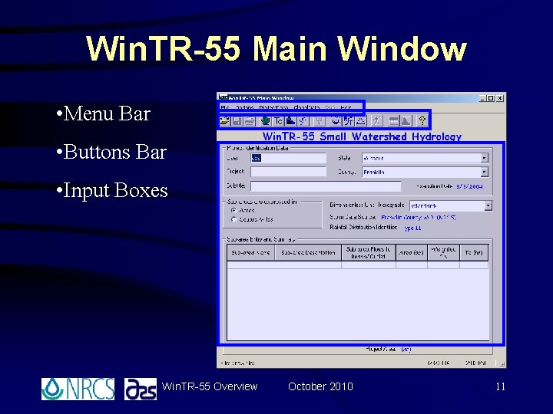Click the blue slope Reach Data icon
Screen dimensions: 553x414
[x=290, y=121]
